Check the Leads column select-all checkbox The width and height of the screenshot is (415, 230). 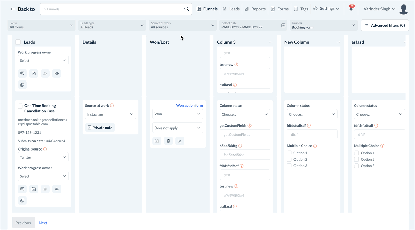(18, 42)
